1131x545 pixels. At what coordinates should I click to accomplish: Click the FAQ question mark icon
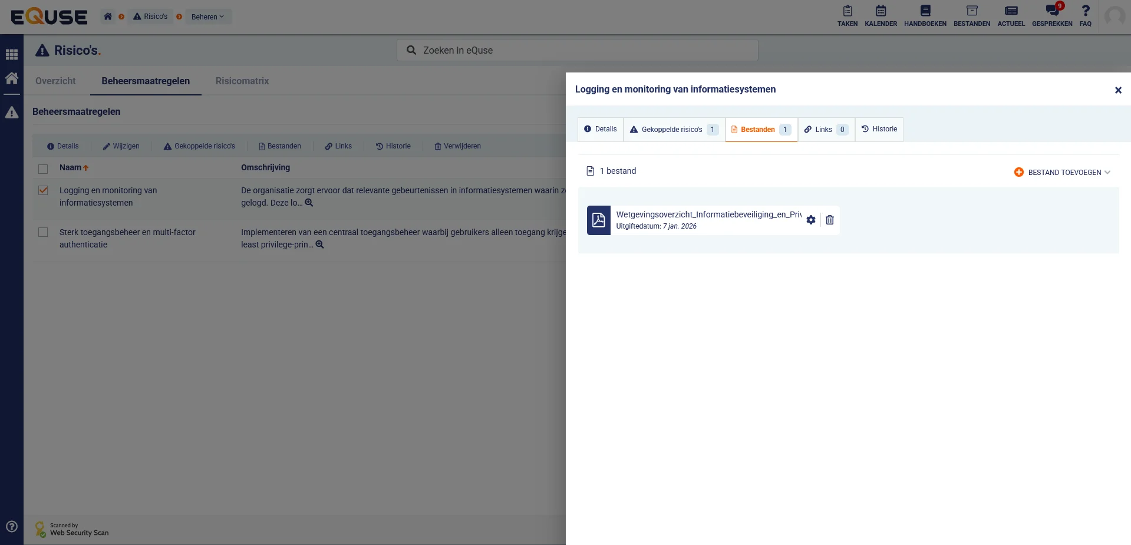coord(1085,16)
